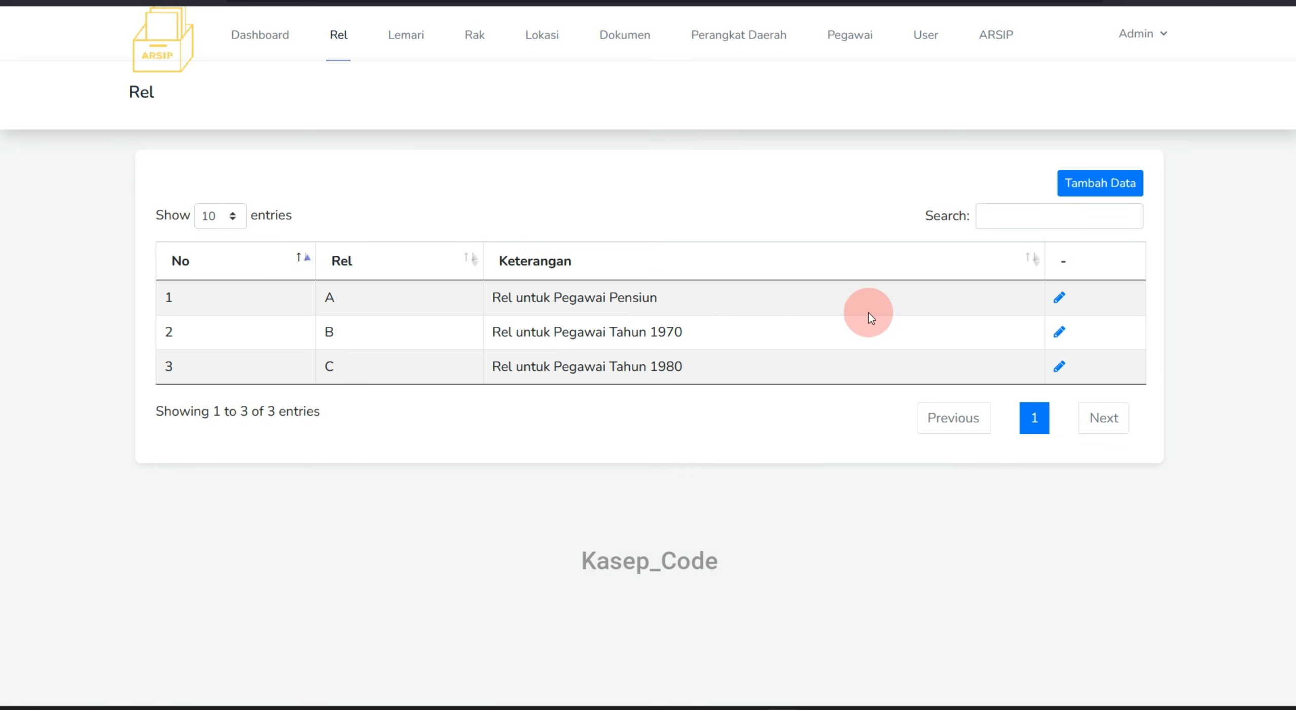Sort table by No column

coord(236,261)
